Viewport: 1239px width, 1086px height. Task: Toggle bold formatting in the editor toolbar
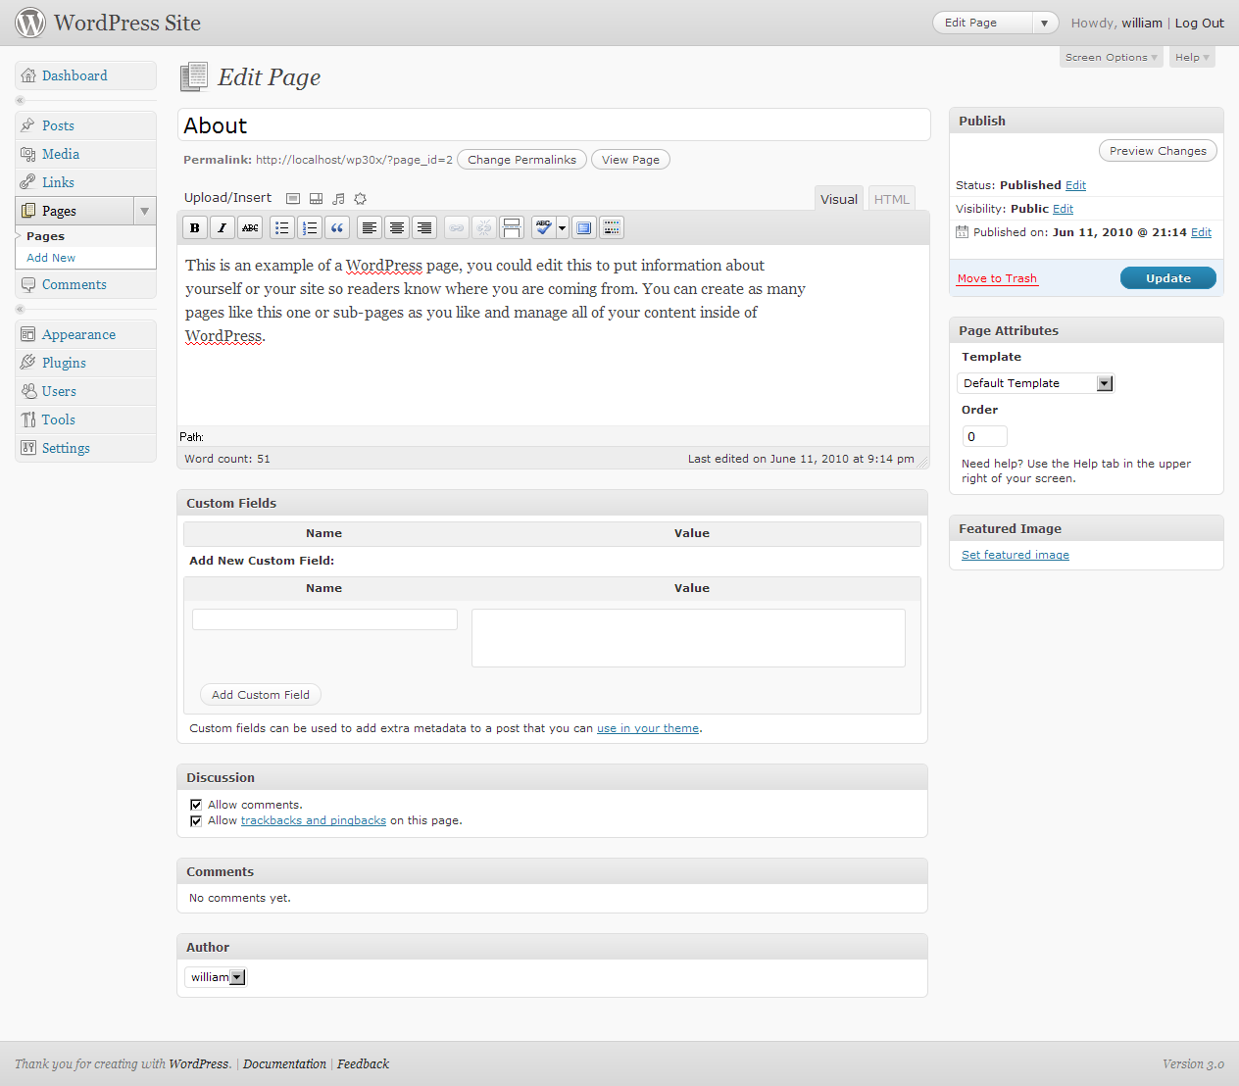coord(195,228)
